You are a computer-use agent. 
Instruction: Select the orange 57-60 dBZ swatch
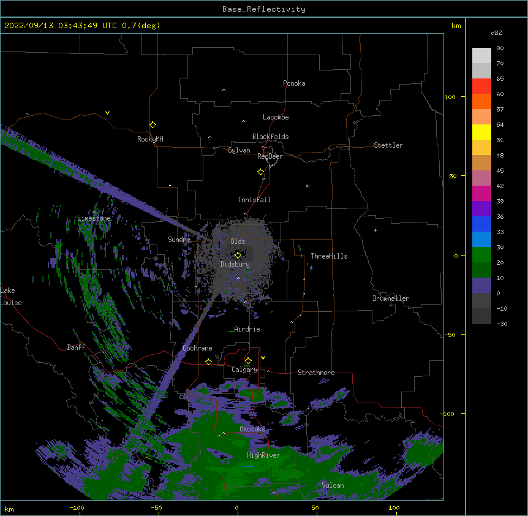[481, 101]
